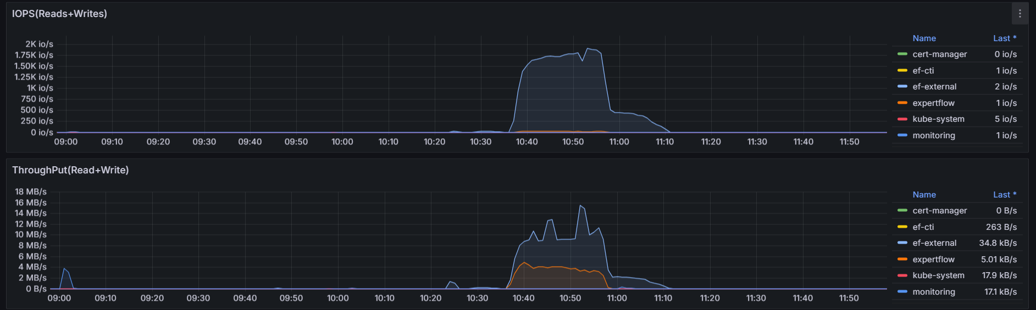Screen dimensions: 1036x310
Task: Click the orange expertflow series color in ThroughPut legend
Action: (902, 260)
